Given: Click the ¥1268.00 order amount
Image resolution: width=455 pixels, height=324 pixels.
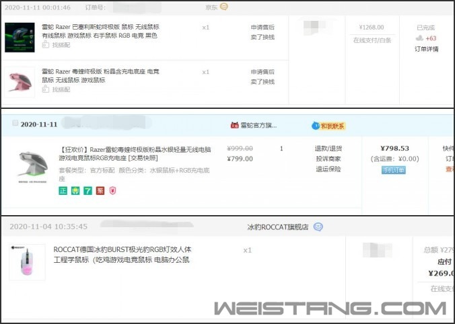Looking at the screenshot, I should coord(372,28).
